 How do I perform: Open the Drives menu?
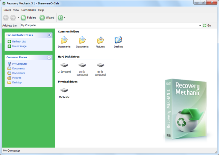coord(7,10)
